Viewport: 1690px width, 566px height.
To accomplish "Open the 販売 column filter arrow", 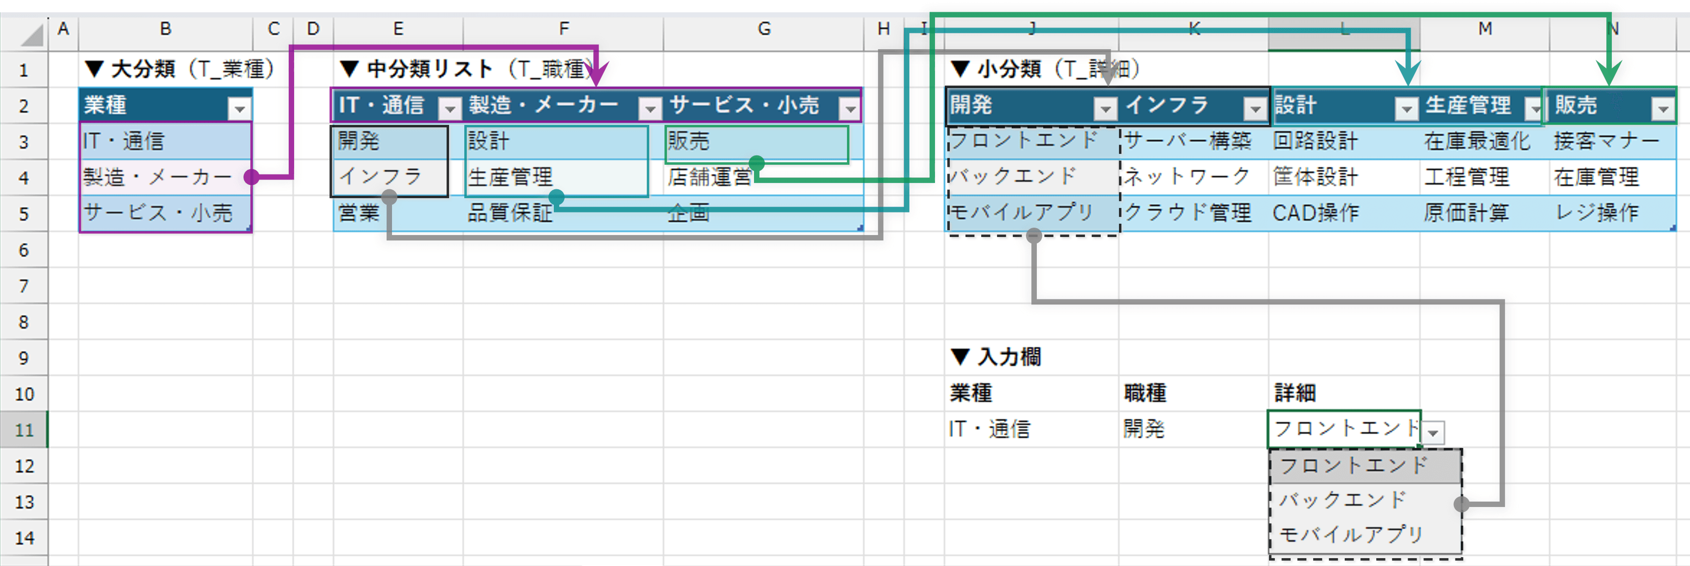I will pos(1662,108).
